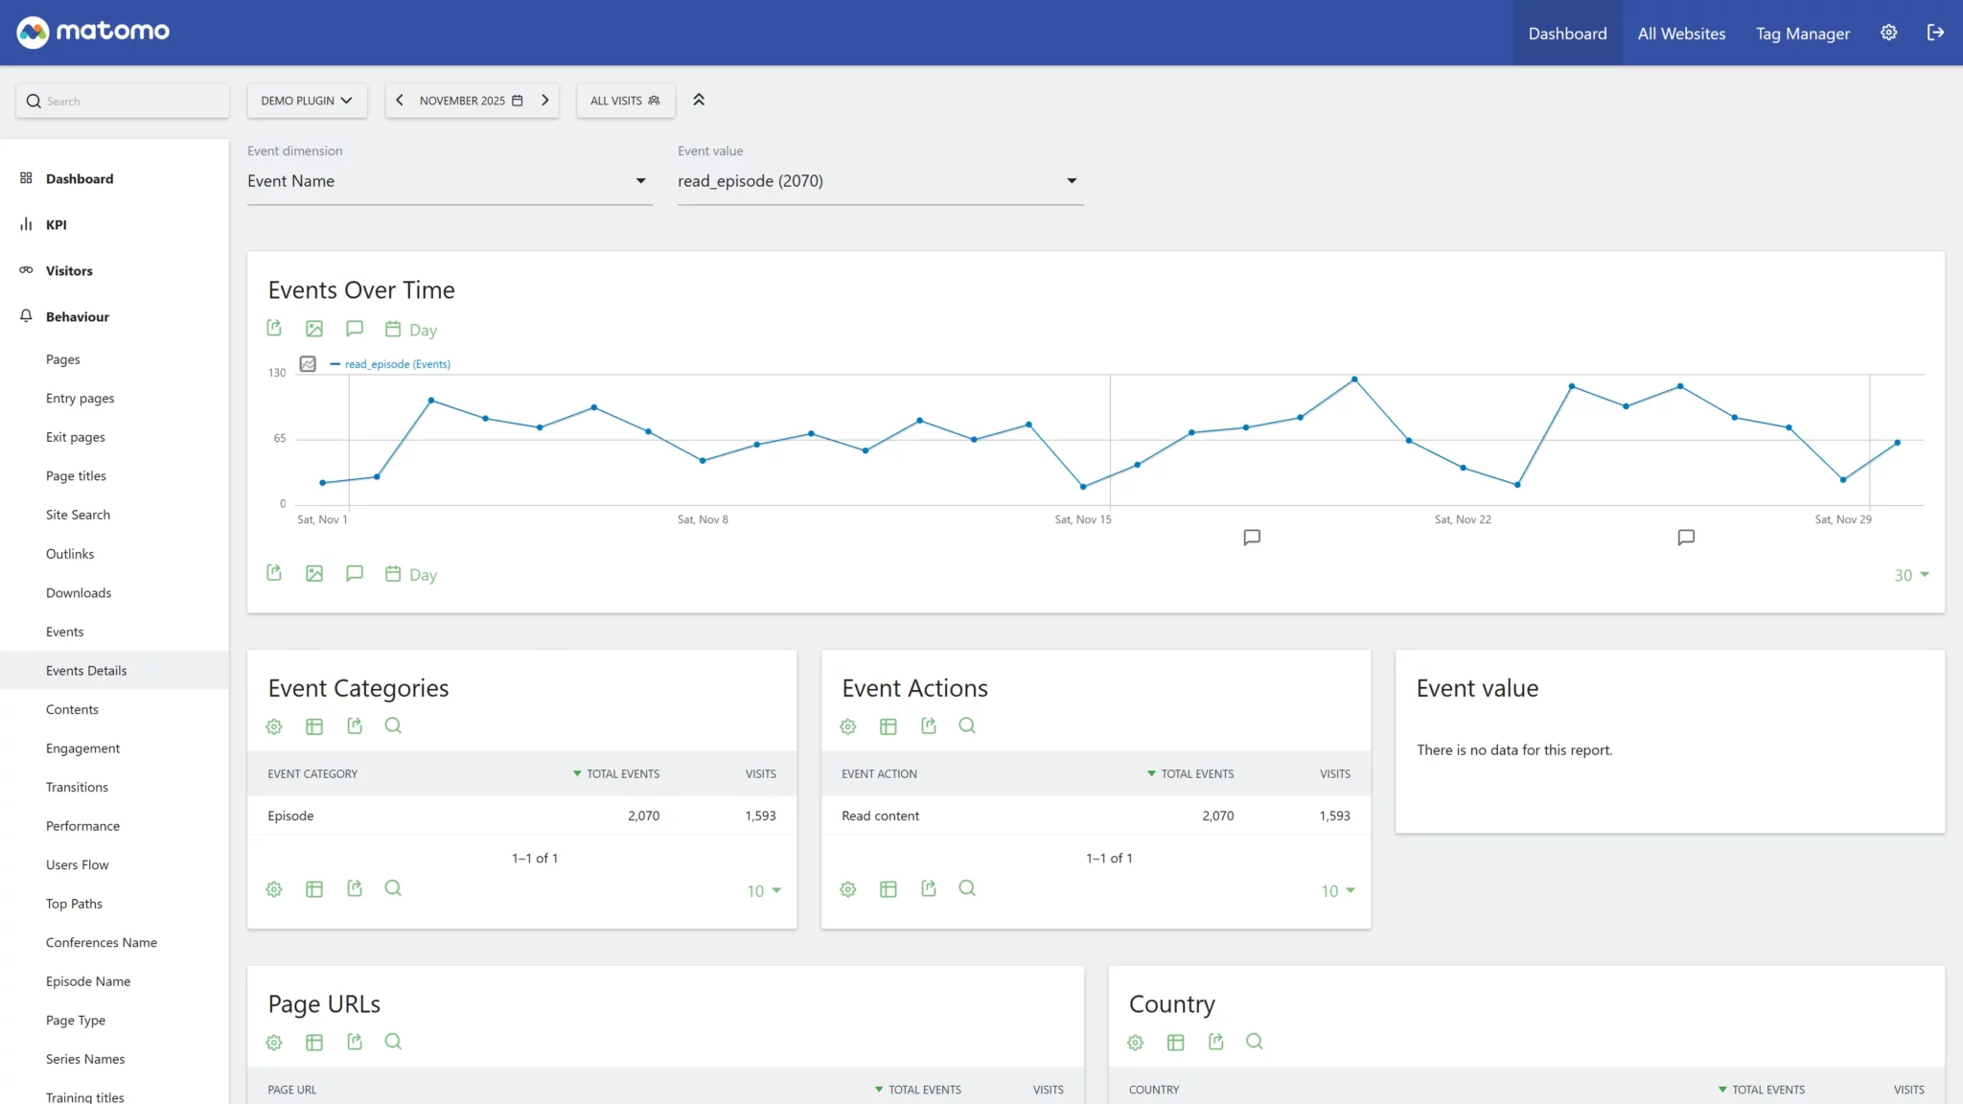Select Events Details in the sidebar
Image resolution: width=1963 pixels, height=1104 pixels.
86,671
